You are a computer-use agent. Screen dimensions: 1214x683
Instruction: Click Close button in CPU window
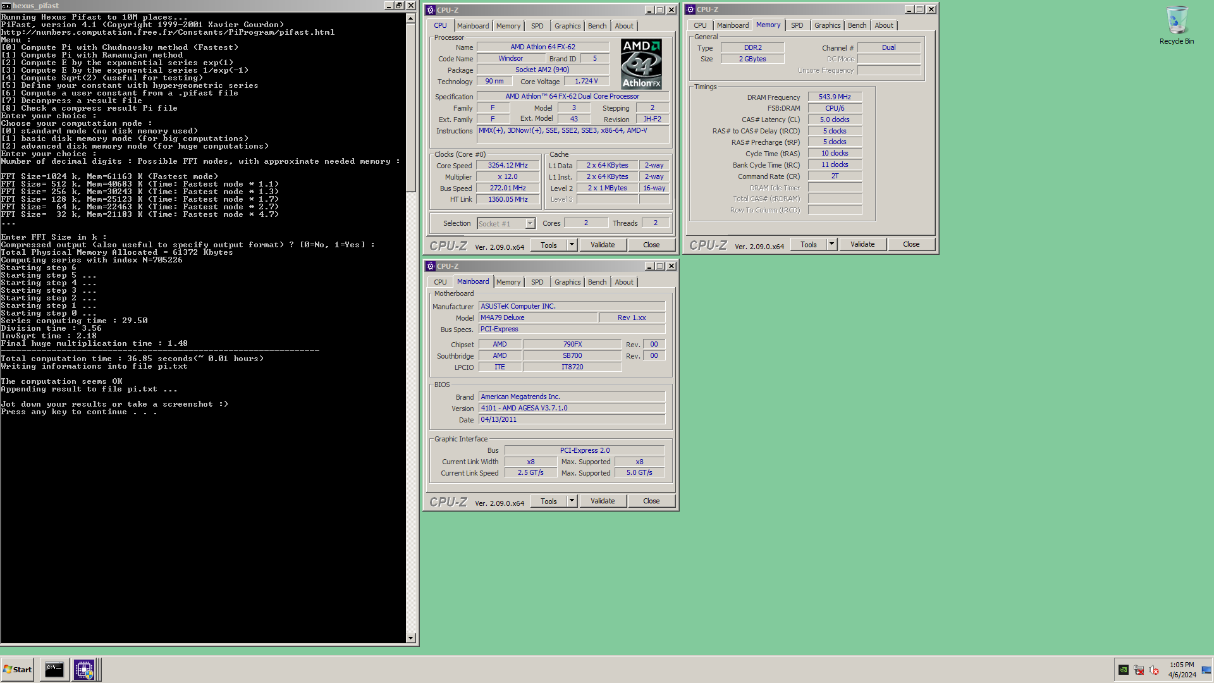651,245
